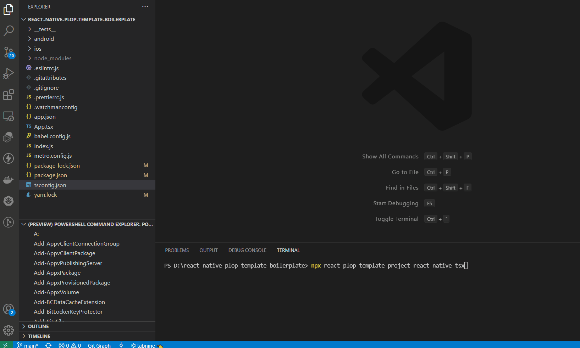Switch to the PROBLEMS tab
Image resolution: width=580 pixels, height=348 pixels.
pyautogui.click(x=177, y=250)
